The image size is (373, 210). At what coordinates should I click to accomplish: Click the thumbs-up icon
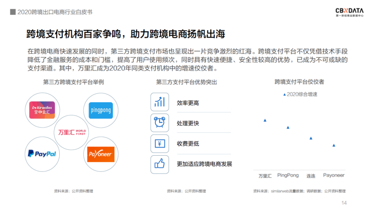click(160, 164)
